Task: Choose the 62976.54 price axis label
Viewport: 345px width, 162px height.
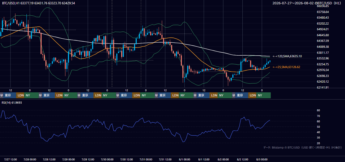Action: pos(323,70)
